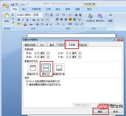
Task: Open the font size dropdown (五号)
Action: click(42, 15)
